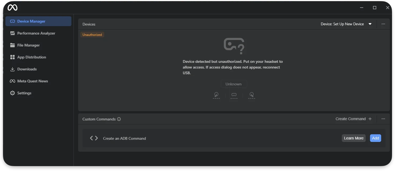Click the Downloads arrow icon
The image size is (395, 171).
coord(12,69)
